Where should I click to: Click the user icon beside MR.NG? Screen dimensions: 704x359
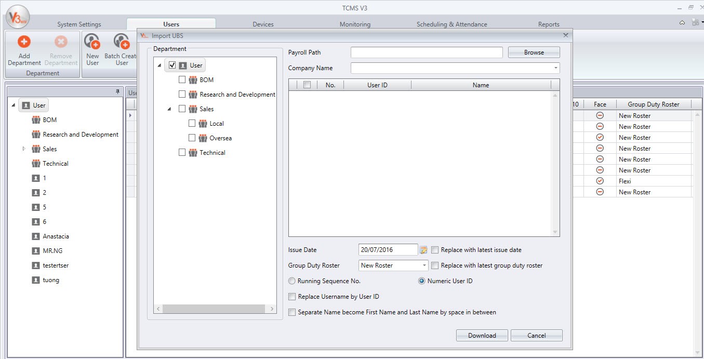(36, 251)
